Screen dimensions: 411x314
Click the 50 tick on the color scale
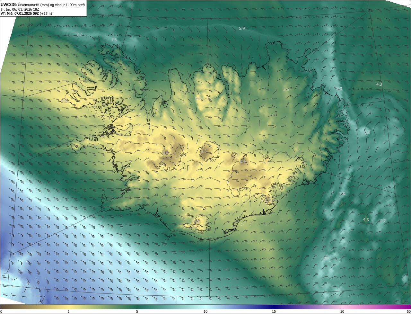coord(408,311)
